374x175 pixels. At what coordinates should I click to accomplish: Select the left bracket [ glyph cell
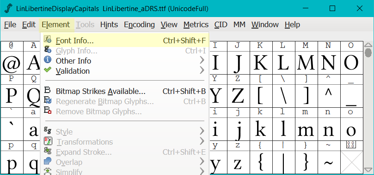click(x=261, y=96)
